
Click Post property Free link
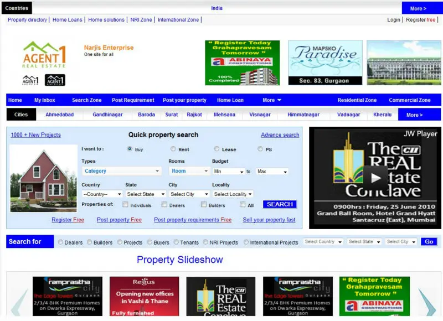[119, 220]
